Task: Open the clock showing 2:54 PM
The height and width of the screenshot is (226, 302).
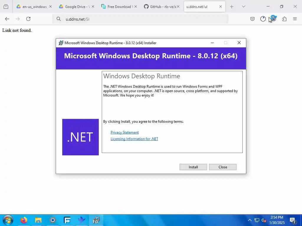Action: [x=277, y=220]
